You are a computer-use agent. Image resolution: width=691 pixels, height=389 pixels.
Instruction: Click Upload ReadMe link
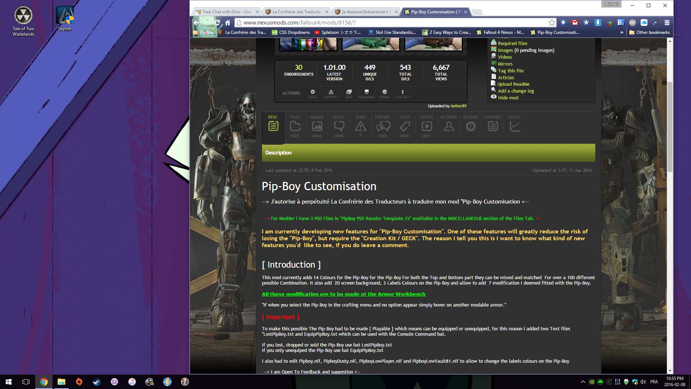(513, 84)
